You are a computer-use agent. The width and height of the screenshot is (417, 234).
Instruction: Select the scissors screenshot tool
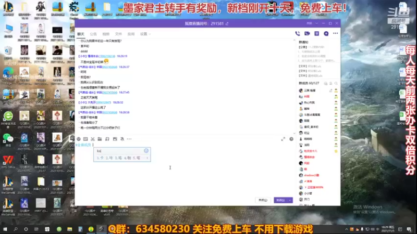click(93, 139)
